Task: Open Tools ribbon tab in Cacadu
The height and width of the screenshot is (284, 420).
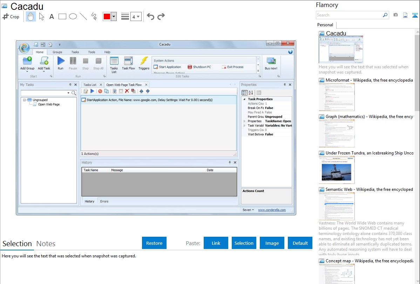Action: tap(92, 52)
